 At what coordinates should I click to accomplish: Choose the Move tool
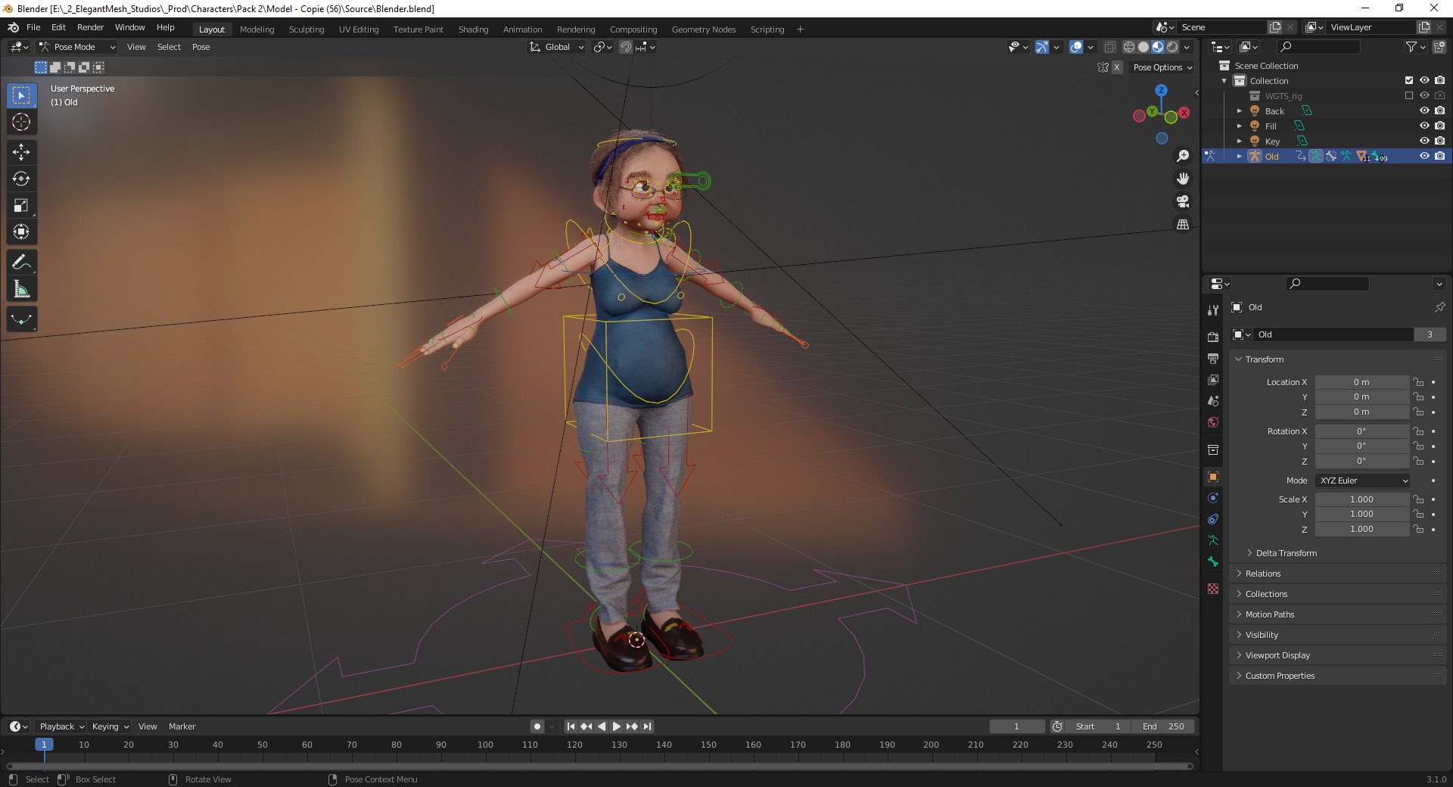click(21, 152)
